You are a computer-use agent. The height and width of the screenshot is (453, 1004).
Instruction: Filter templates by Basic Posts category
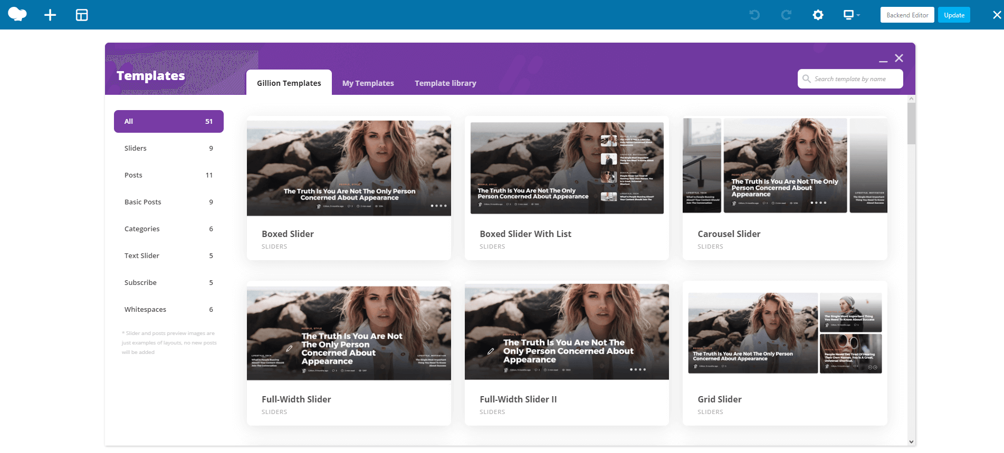(x=169, y=202)
